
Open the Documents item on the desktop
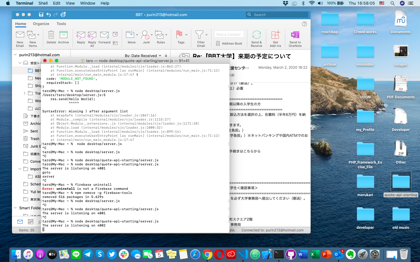[x=401, y=22]
